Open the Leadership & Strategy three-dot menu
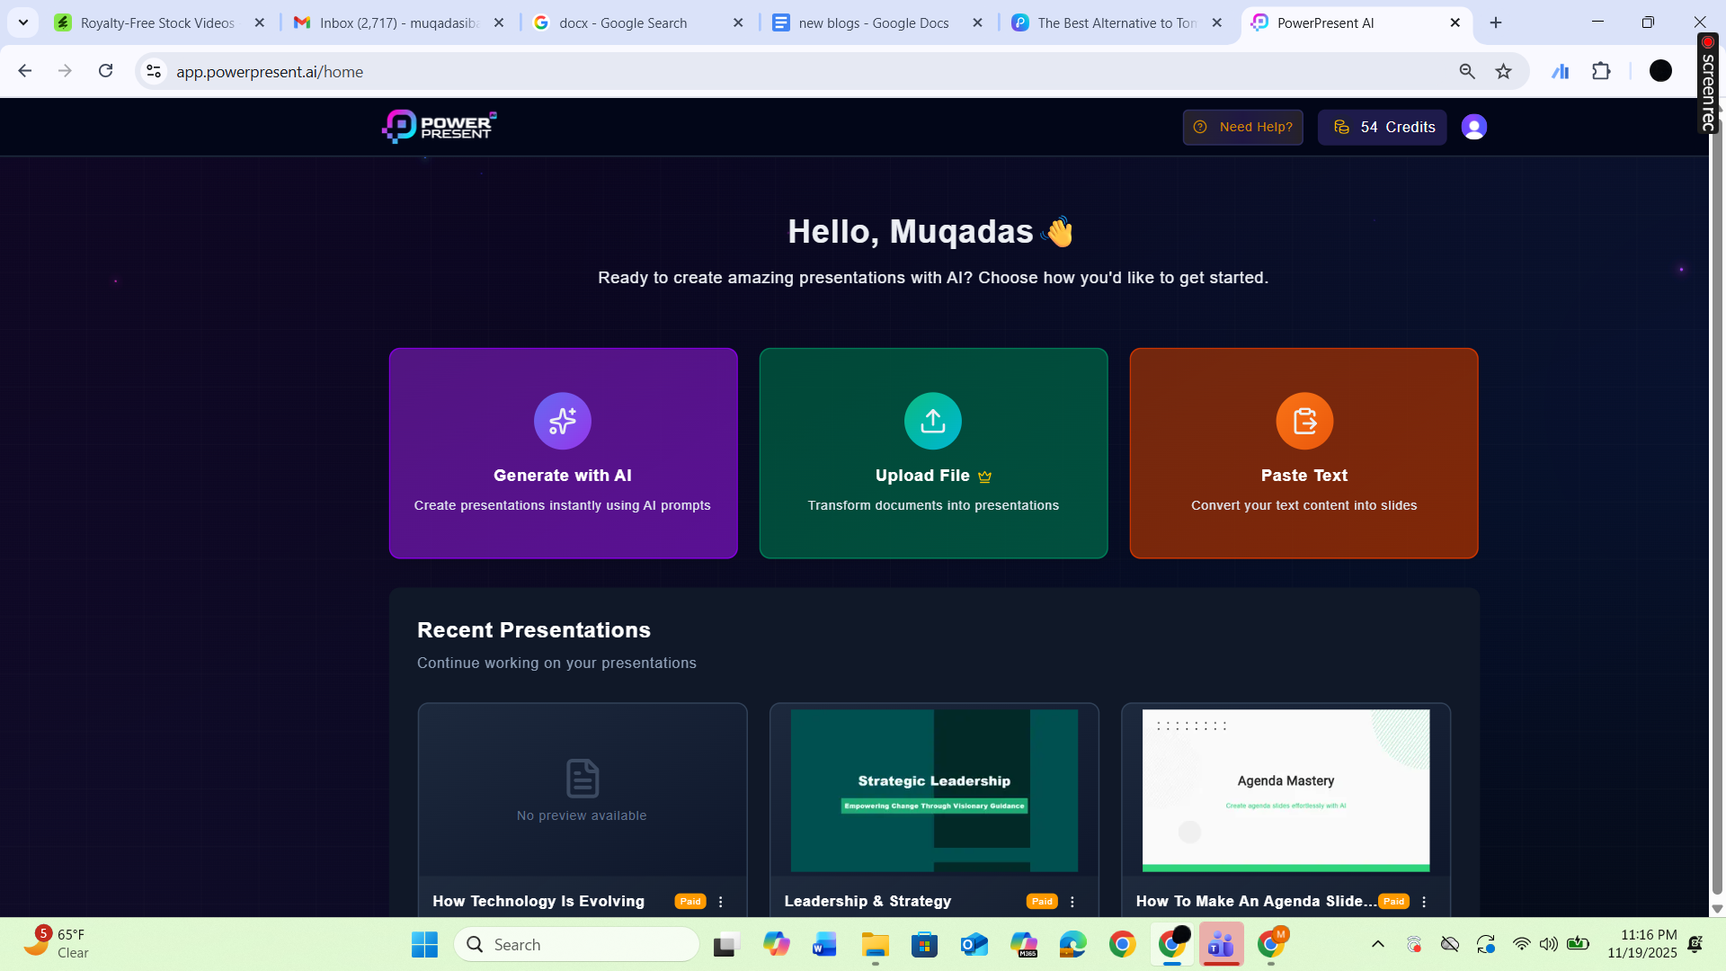Screen dimensions: 1726x971 pos(1072,901)
